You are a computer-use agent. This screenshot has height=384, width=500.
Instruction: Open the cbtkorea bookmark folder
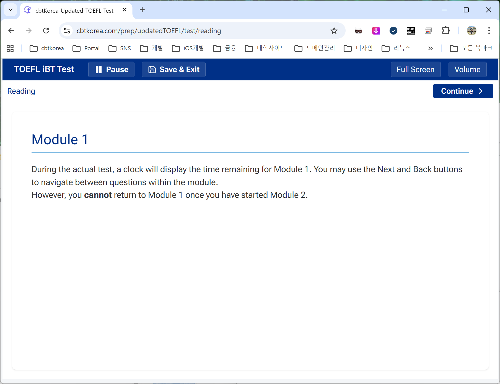coord(47,48)
